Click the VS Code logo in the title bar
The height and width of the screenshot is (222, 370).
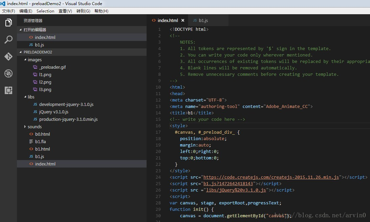(3, 3)
